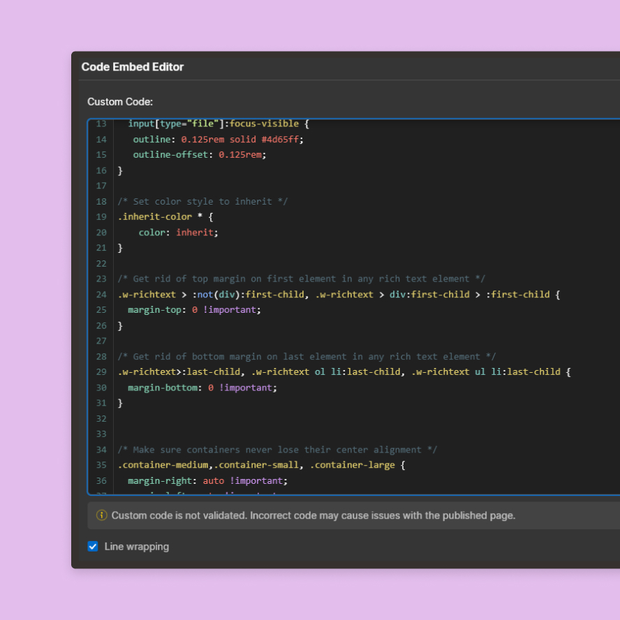This screenshot has width=620, height=620.
Task: Click the .inherit-color selector on line 19
Action: click(x=154, y=216)
